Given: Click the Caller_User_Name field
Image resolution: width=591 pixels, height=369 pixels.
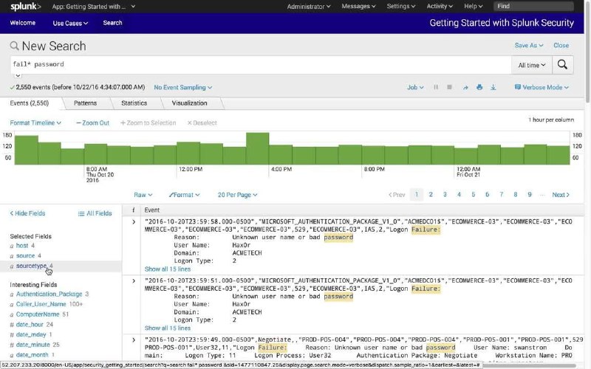Looking at the screenshot, I should coord(41,304).
